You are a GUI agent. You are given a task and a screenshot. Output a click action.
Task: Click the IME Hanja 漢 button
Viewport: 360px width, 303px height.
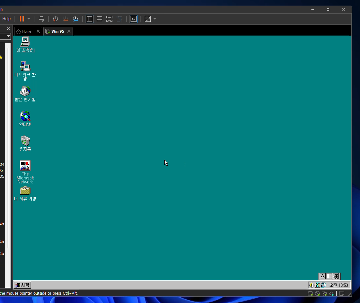[336, 276]
